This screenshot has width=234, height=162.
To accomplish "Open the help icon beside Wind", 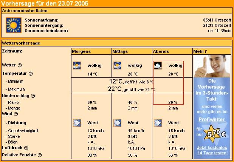I will [16, 114].
